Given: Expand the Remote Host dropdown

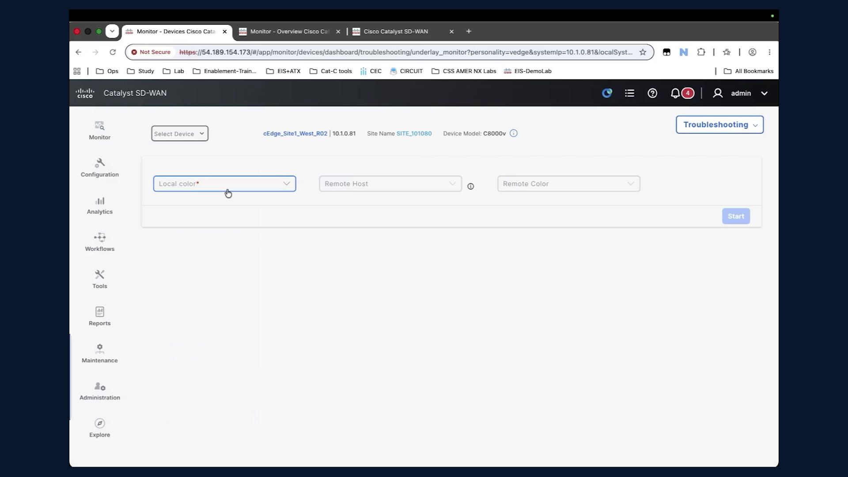Looking at the screenshot, I should [x=390, y=184].
